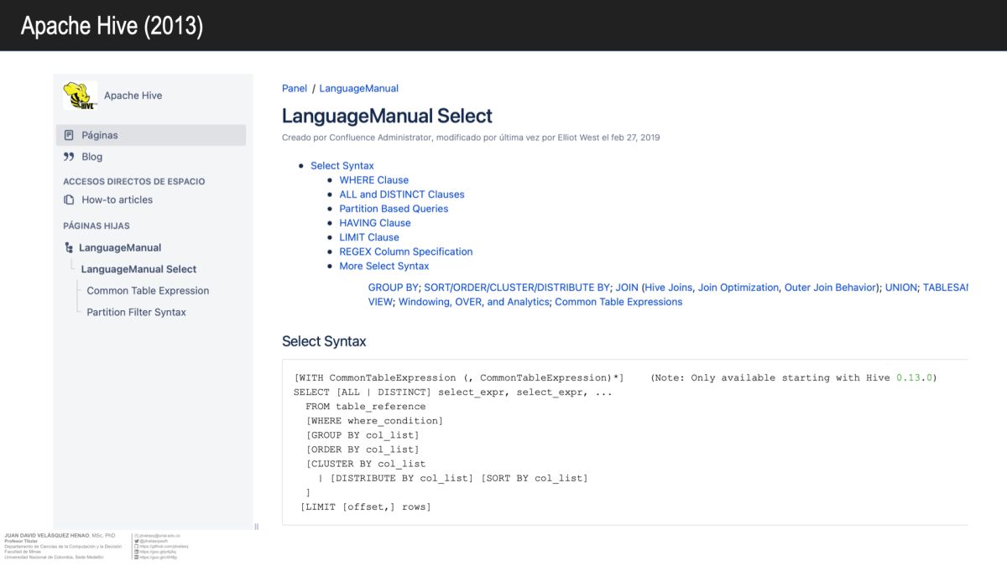
Task: Click the copy icon next to How-to articles
Action: (69, 200)
